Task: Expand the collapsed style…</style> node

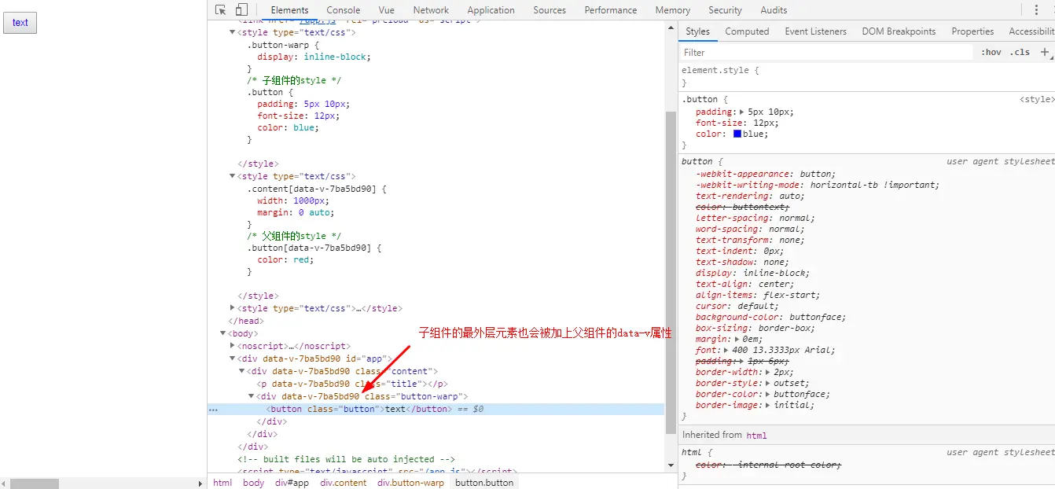Action: tap(232, 308)
